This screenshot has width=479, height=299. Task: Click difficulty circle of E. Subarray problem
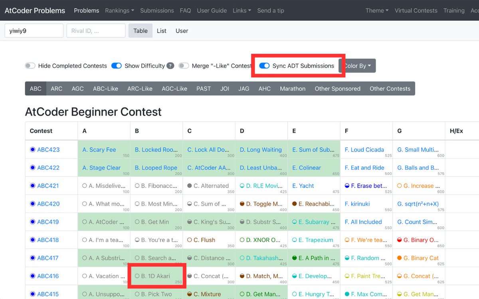(295, 222)
